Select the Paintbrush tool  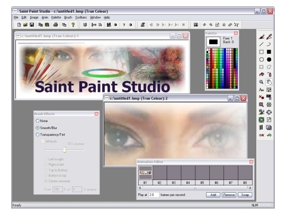[x=262, y=37]
